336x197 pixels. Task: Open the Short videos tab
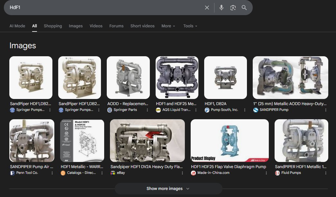coord(142,26)
